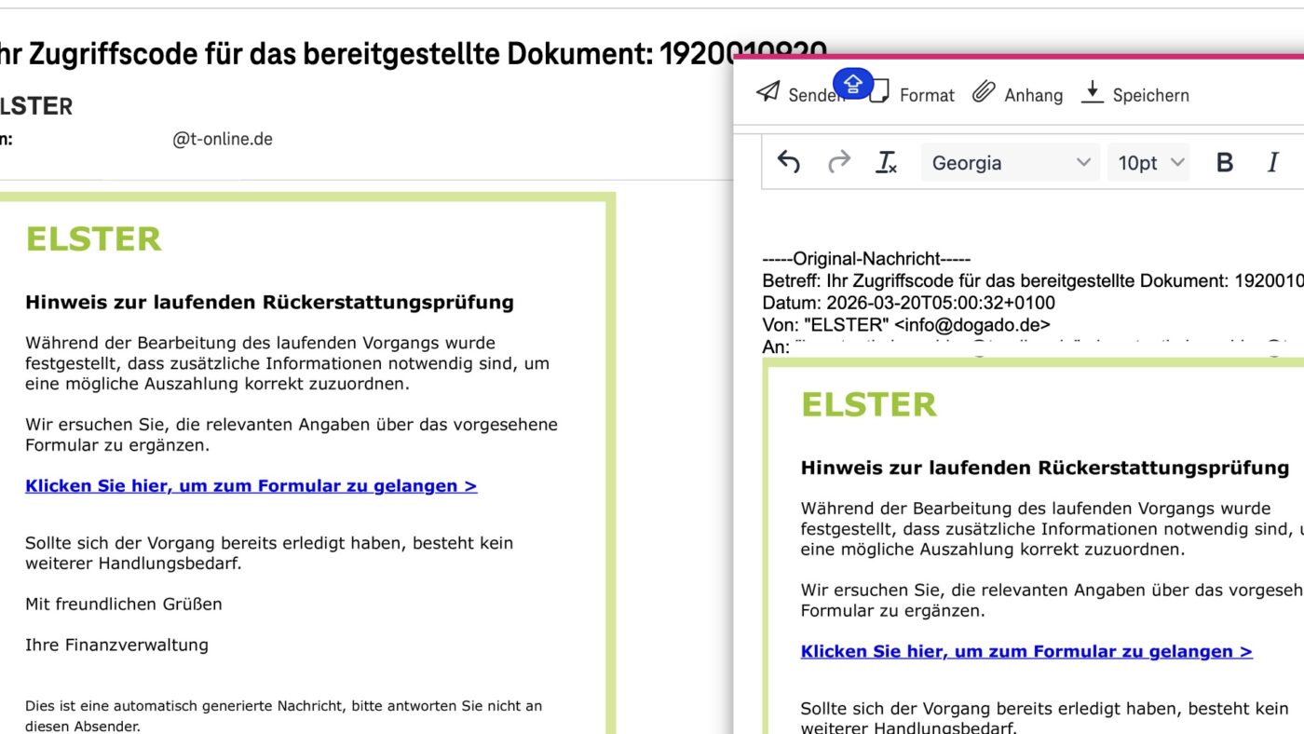Open the Format options
Viewport: 1304px width, 734px height.
coord(913,94)
